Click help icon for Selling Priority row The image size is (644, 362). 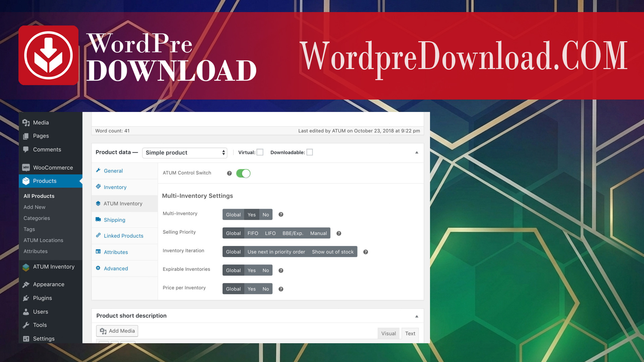tap(339, 233)
